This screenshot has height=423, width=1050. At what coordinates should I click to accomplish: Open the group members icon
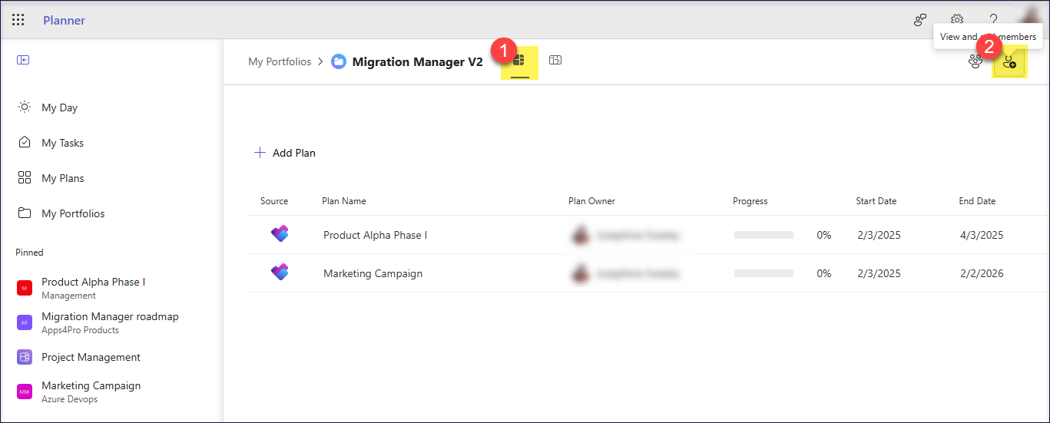[x=975, y=63]
